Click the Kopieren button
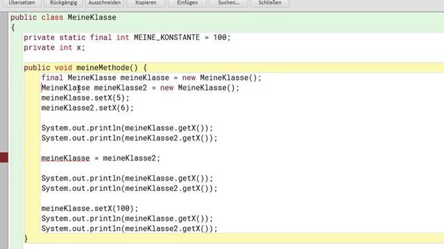 tap(146, 3)
